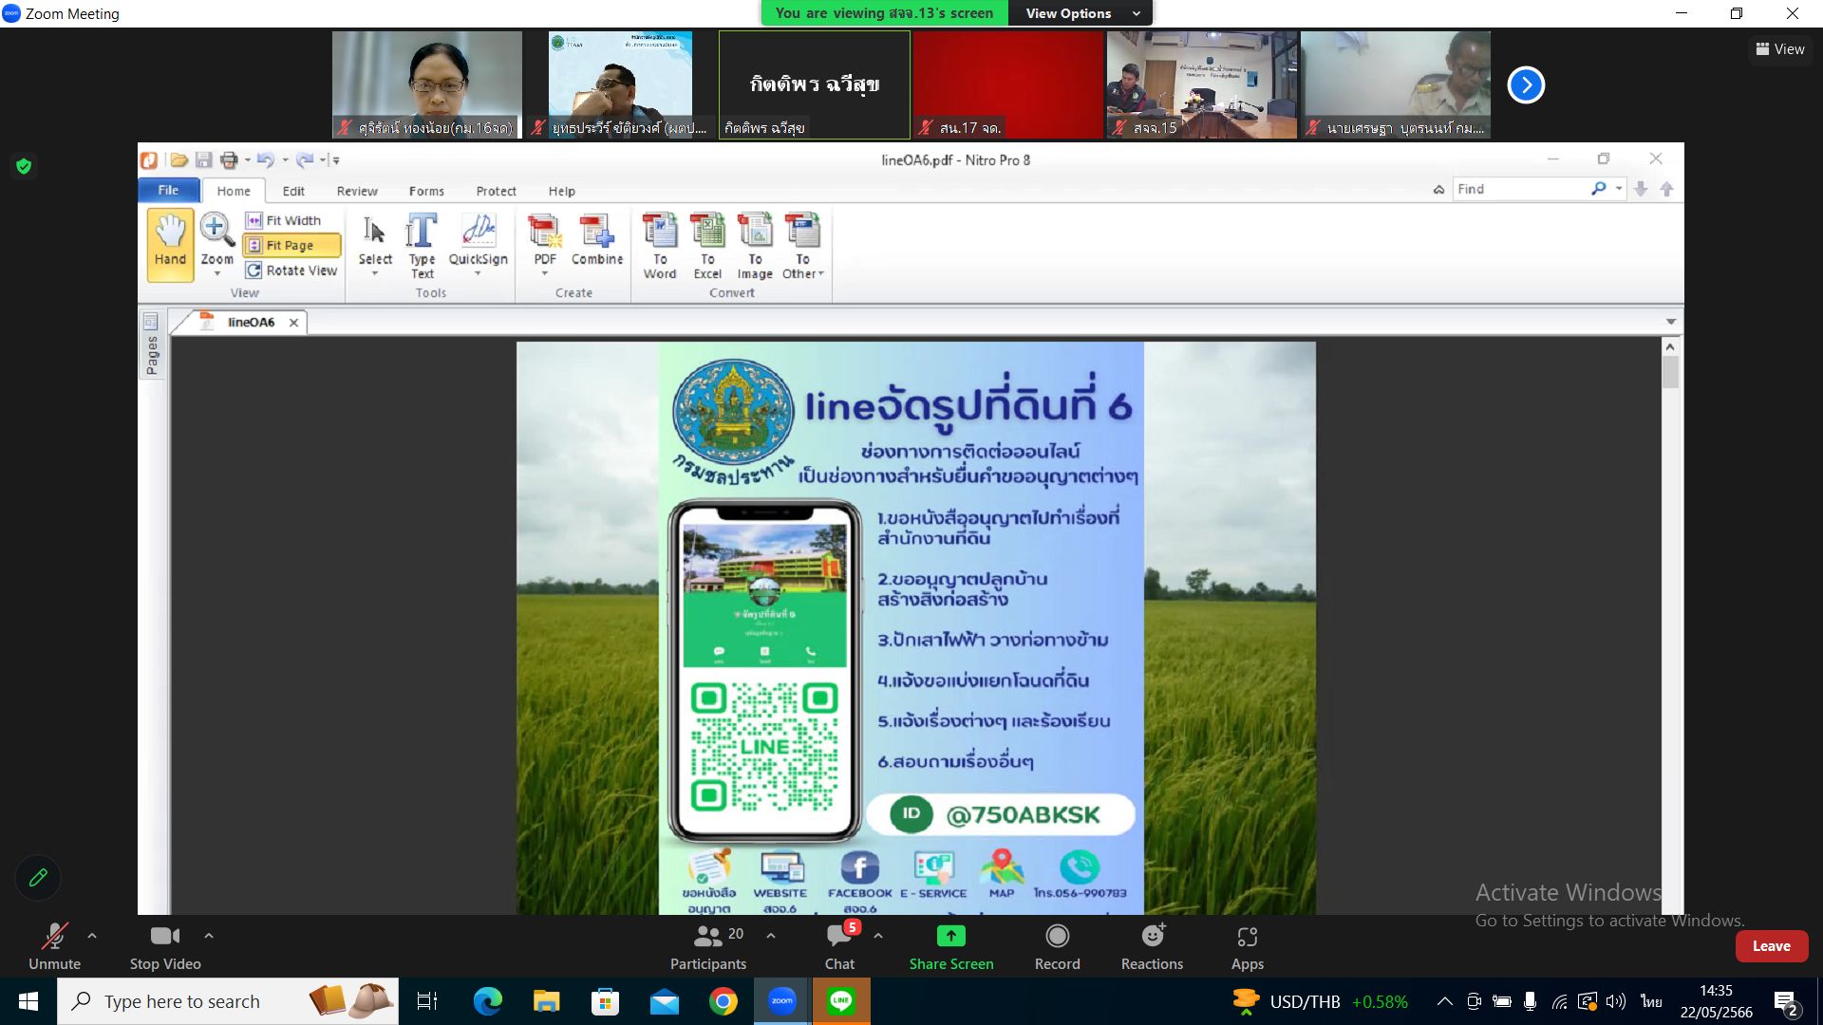Unmute the microphone in Zoom

pos(54,946)
